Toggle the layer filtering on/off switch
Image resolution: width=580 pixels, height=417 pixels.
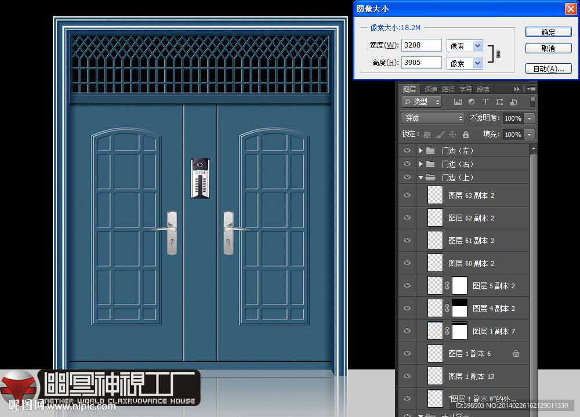532,101
